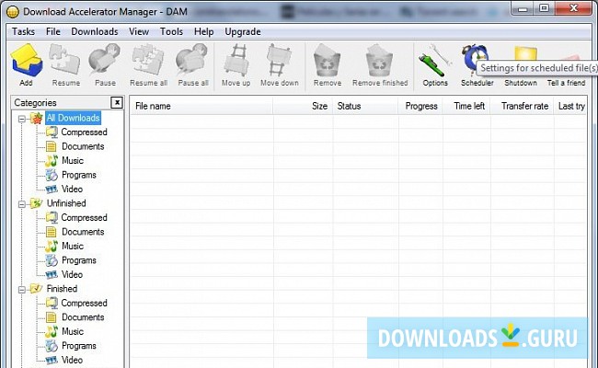
Task: Select Music under All Downloads
Action: [73, 161]
